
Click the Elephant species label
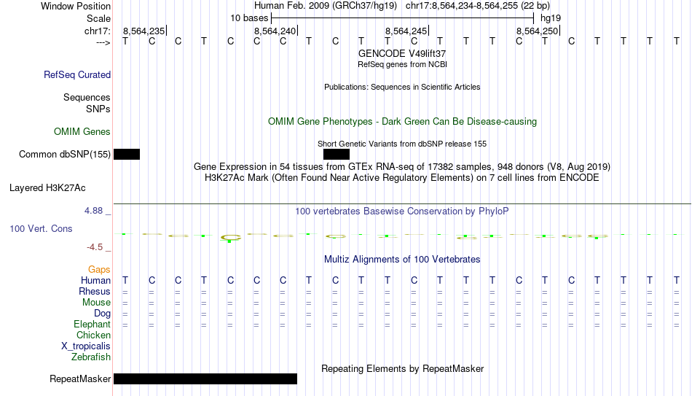[93, 324]
